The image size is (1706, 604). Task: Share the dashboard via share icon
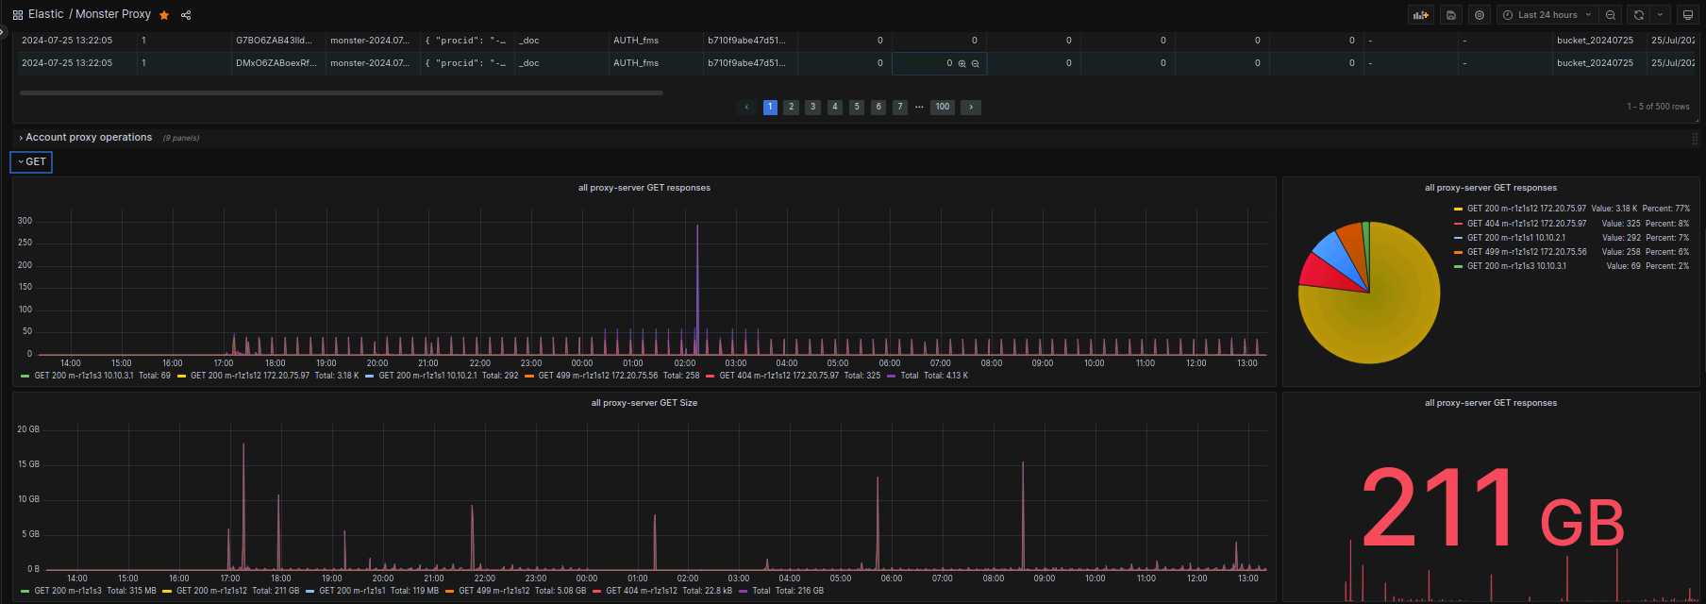[x=186, y=15]
